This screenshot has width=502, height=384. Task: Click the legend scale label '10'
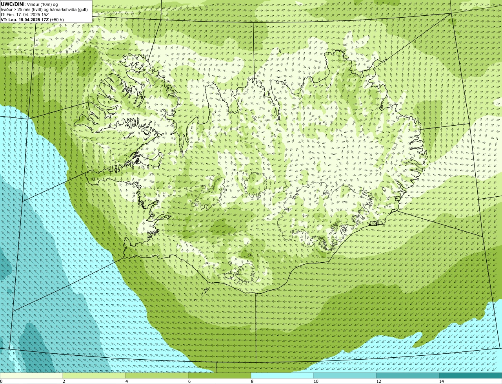pyautogui.click(x=316, y=381)
